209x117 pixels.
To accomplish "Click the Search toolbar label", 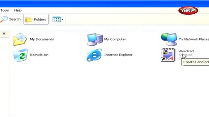I will pyautogui.click(x=15, y=19).
